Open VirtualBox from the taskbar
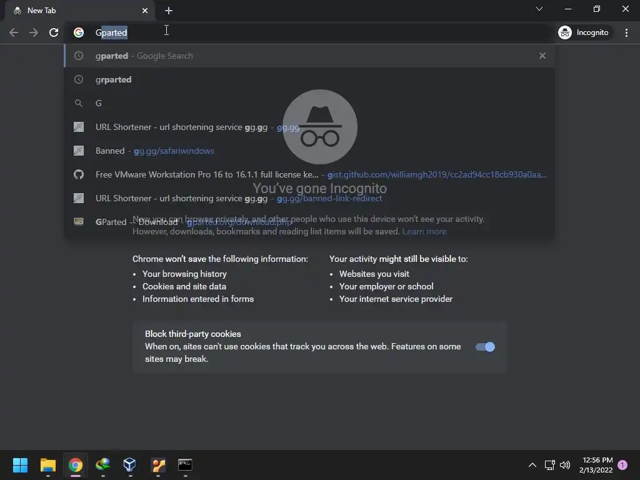Image resolution: width=640 pixels, height=480 pixels. tap(130, 465)
